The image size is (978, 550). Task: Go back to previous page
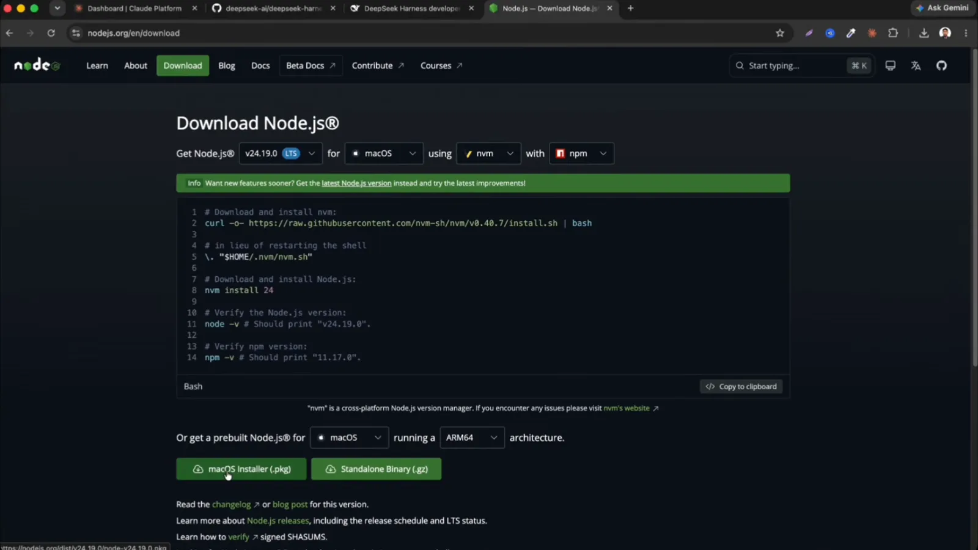click(x=9, y=33)
